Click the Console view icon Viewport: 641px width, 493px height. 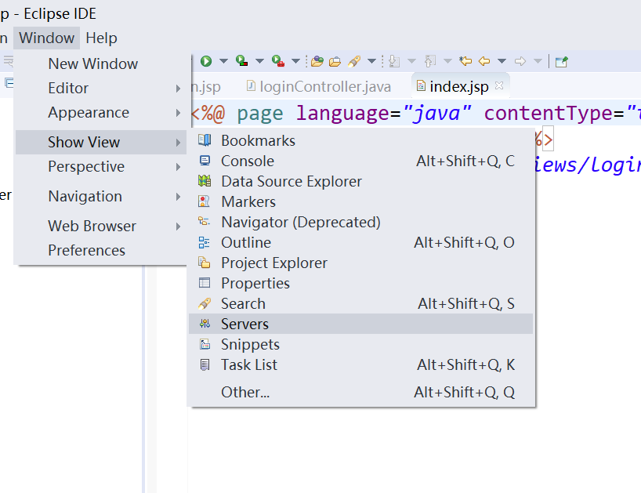205,161
